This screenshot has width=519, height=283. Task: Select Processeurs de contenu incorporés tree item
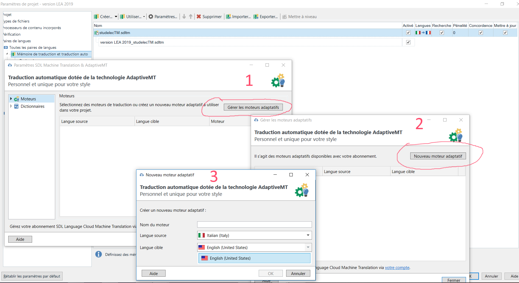pos(32,28)
